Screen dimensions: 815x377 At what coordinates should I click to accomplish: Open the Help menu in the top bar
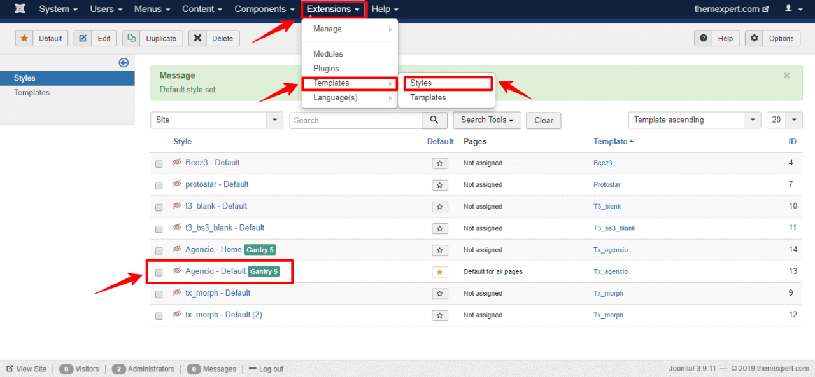[385, 9]
